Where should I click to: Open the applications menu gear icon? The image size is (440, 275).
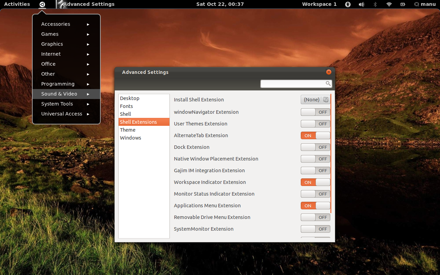click(x=42, y=4)
